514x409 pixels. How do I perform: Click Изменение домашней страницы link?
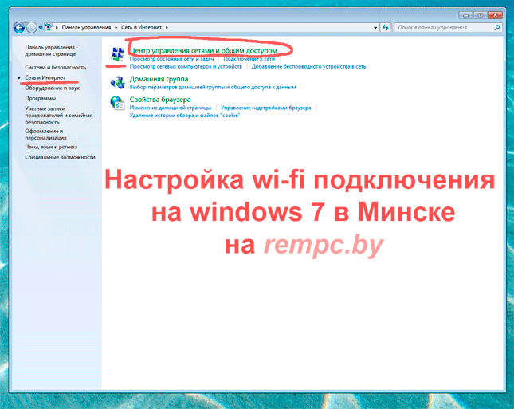point(170,108)
